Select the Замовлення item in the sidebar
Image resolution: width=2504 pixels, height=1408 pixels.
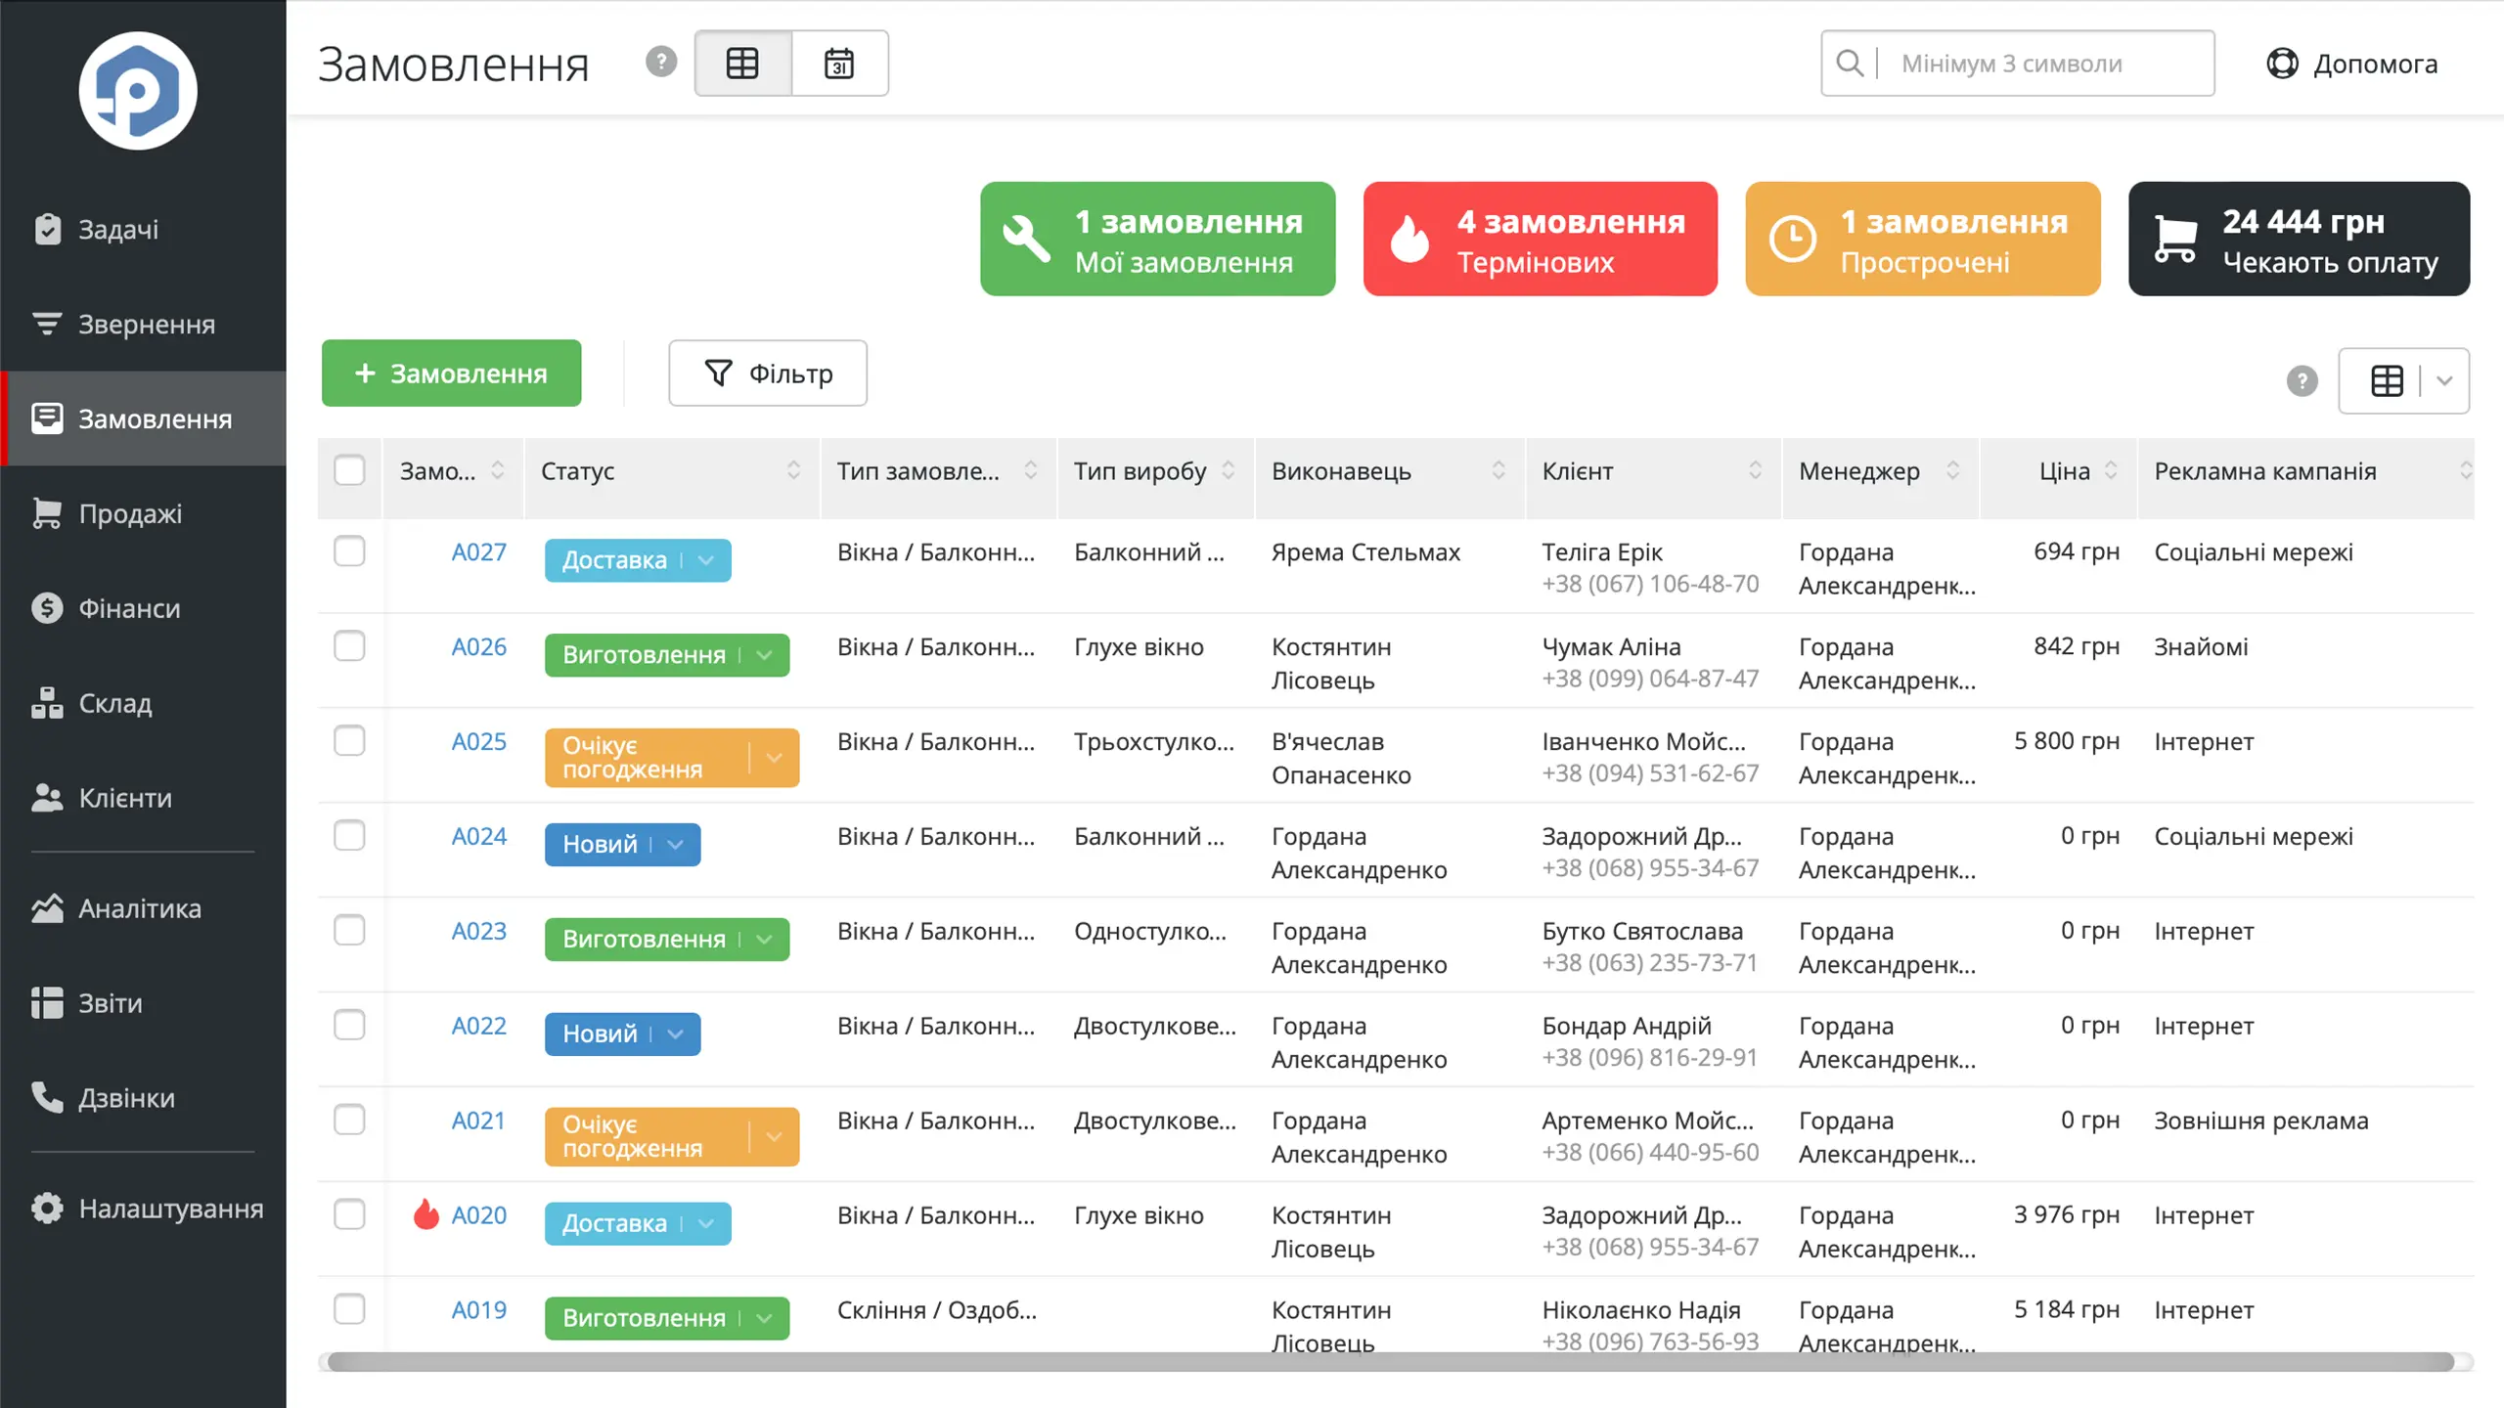[143, 418]
